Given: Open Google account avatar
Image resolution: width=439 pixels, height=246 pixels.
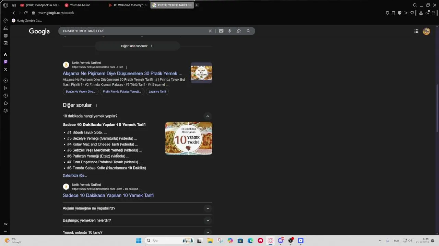Looking at the screenshot, I should [426, 31].
